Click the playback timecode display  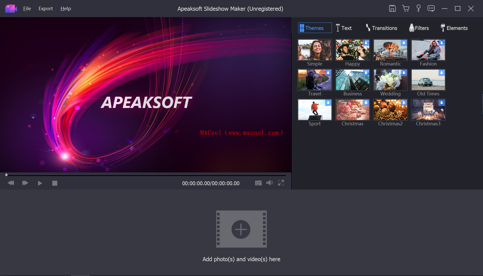point(211,183)
